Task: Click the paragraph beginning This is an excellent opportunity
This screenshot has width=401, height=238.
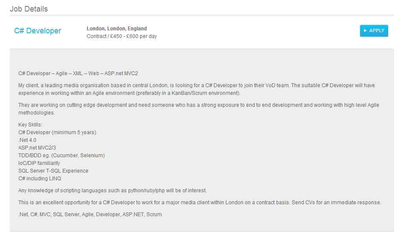Action: (x=200, y=203)
